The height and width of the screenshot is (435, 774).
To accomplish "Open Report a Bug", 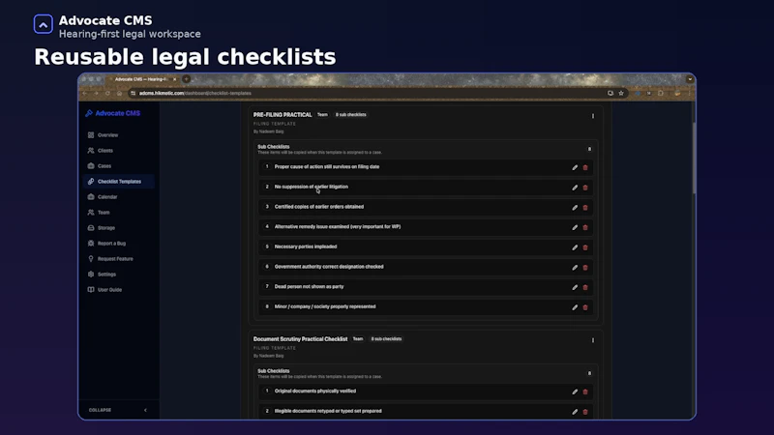I will click(118, 244).
